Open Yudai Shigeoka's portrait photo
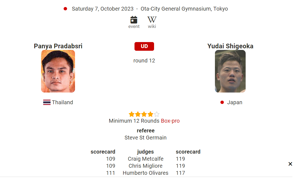Screen dimensions: 294x178 coord(230,71)
